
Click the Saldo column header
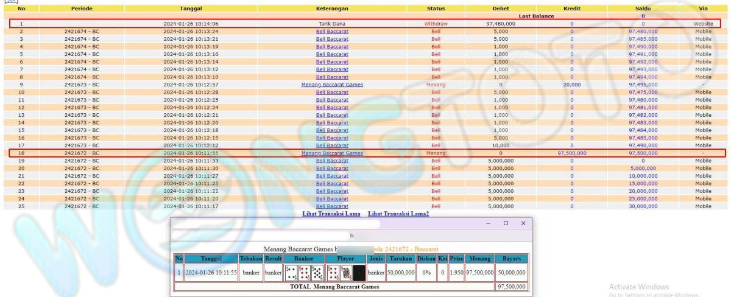pyautogui.click(x=643, y=9)
